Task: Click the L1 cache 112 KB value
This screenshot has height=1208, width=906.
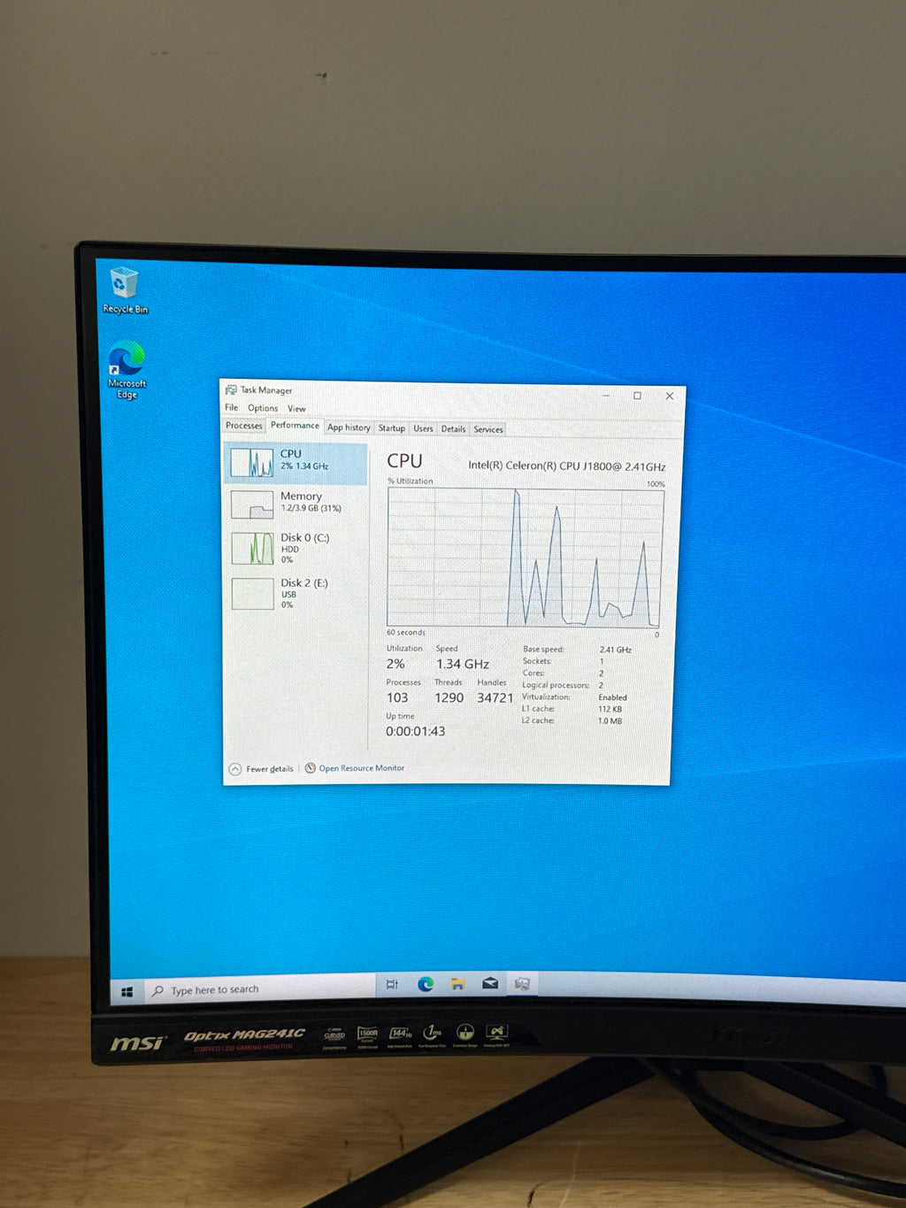Action: [610, 709]
